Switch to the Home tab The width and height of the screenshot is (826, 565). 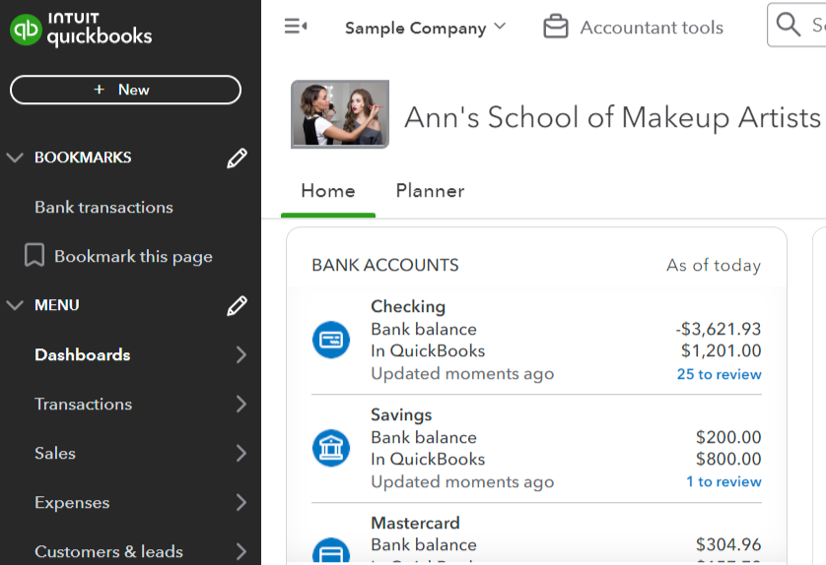pos(328,191)
